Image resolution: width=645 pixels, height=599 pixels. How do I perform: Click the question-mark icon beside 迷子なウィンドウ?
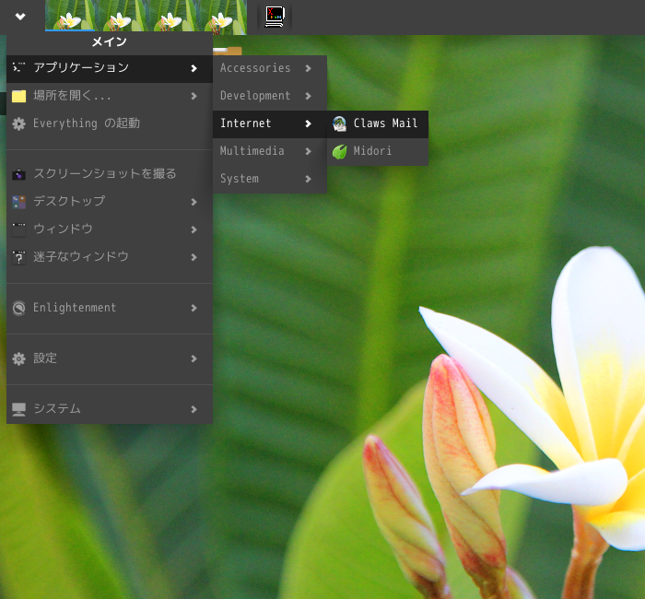[19, 257]
